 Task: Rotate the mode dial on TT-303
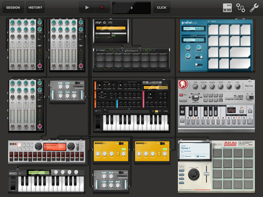(x=195, y=97)
